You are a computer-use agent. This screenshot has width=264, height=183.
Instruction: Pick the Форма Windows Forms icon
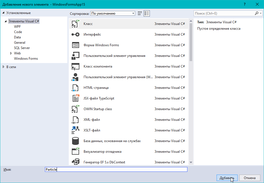[x=75, y=45]
